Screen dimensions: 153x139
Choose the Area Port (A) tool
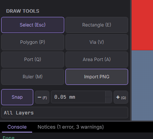coord(97,60)
